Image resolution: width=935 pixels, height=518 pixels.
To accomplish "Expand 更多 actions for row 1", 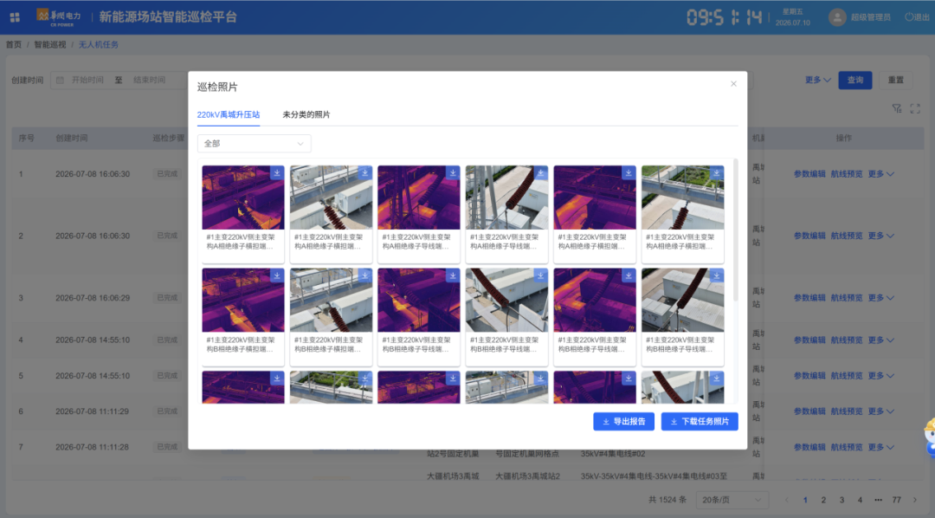I will [880, 174].
